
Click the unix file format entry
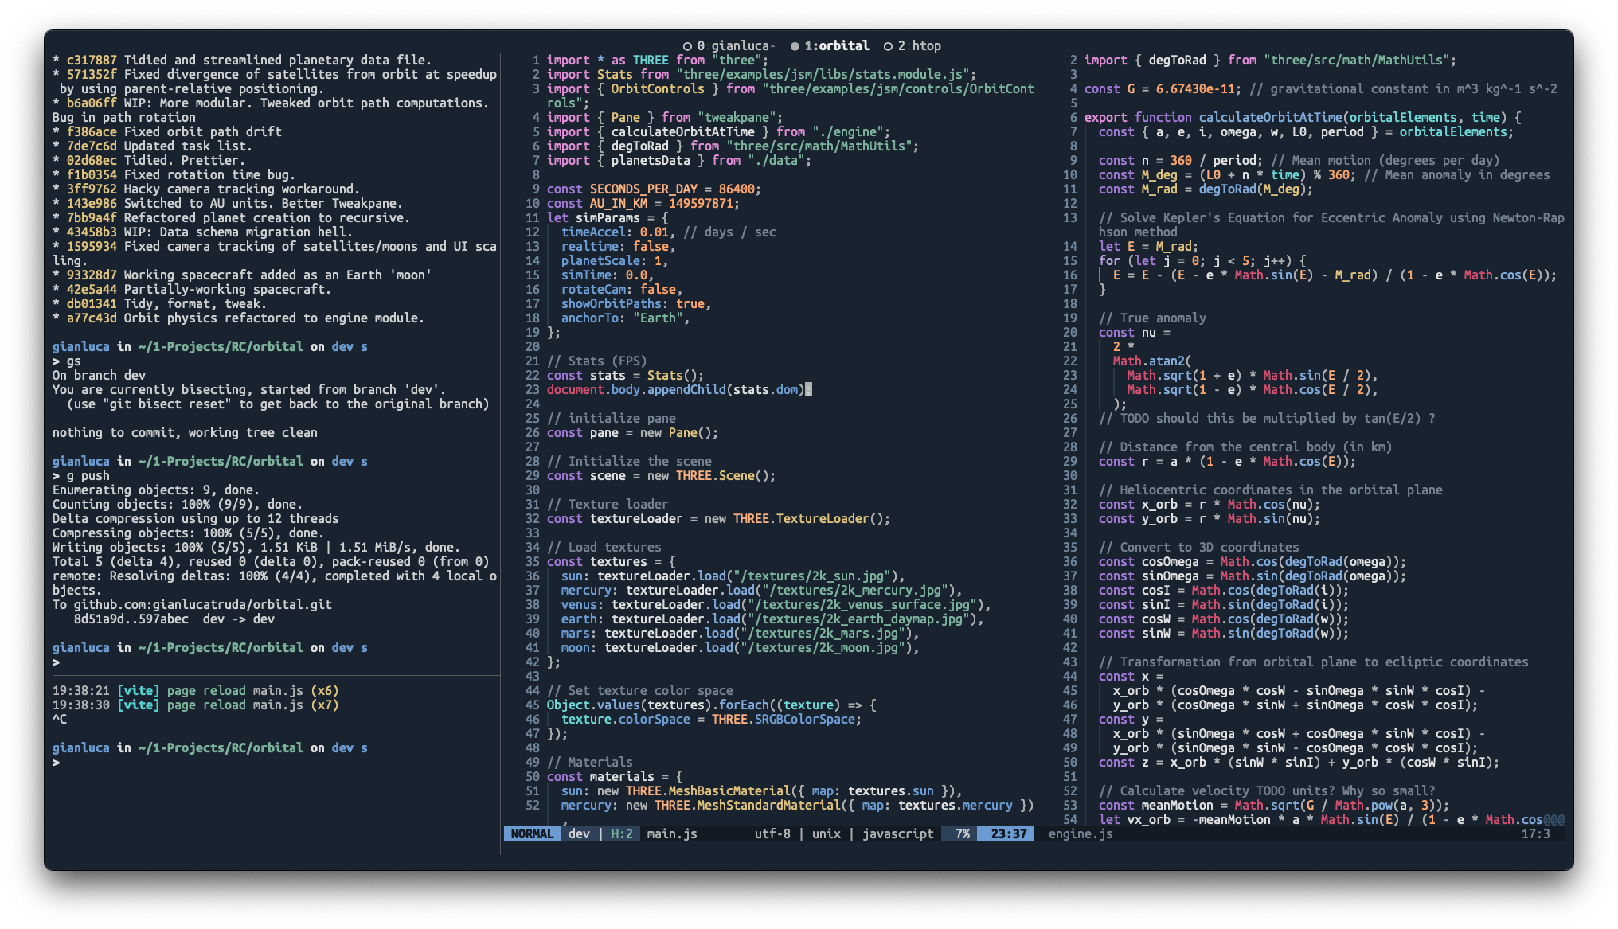coord(826,833)
